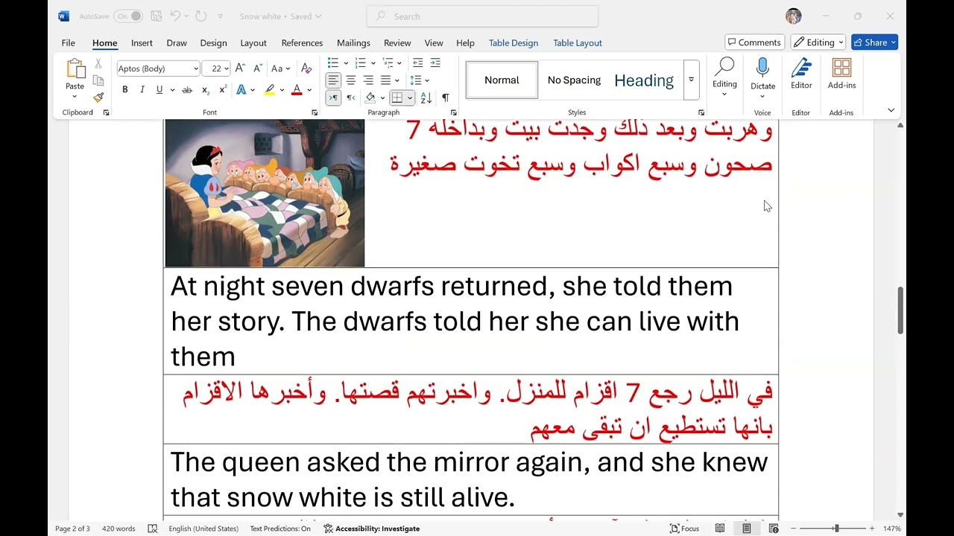Toggle left-to-right text direction
The width and height of the screenshot is (954, 536).
coord(333,98)
